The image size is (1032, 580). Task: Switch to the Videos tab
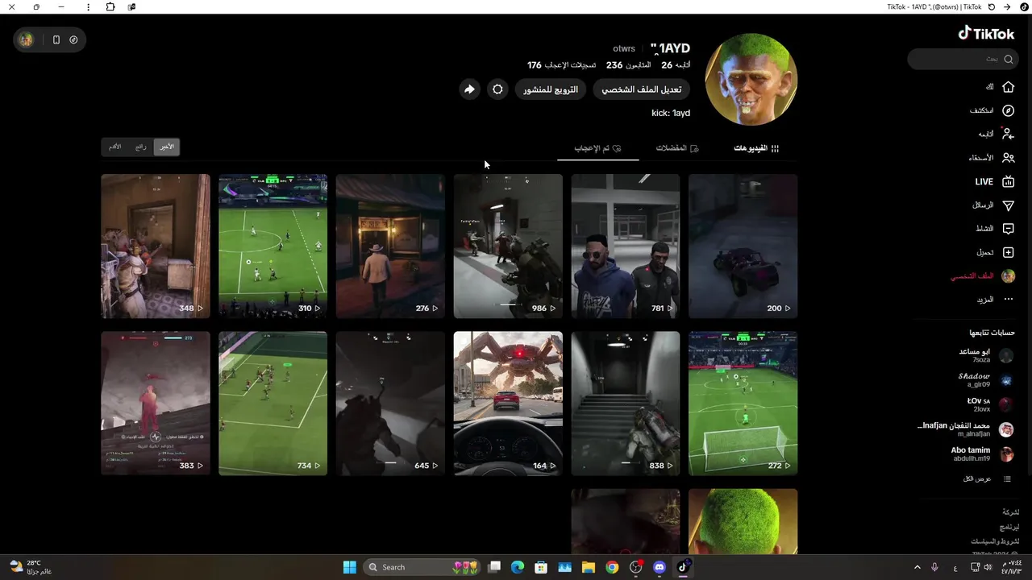pos(756,148)
